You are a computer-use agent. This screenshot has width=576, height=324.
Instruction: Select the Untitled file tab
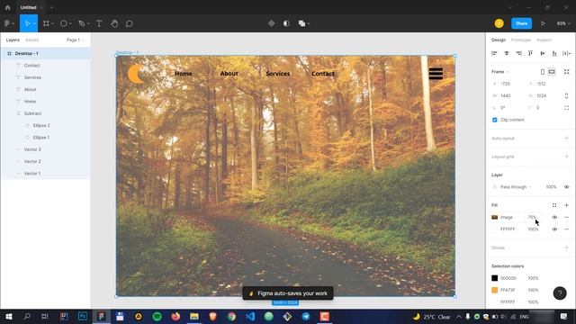click(x=28, y=7)
